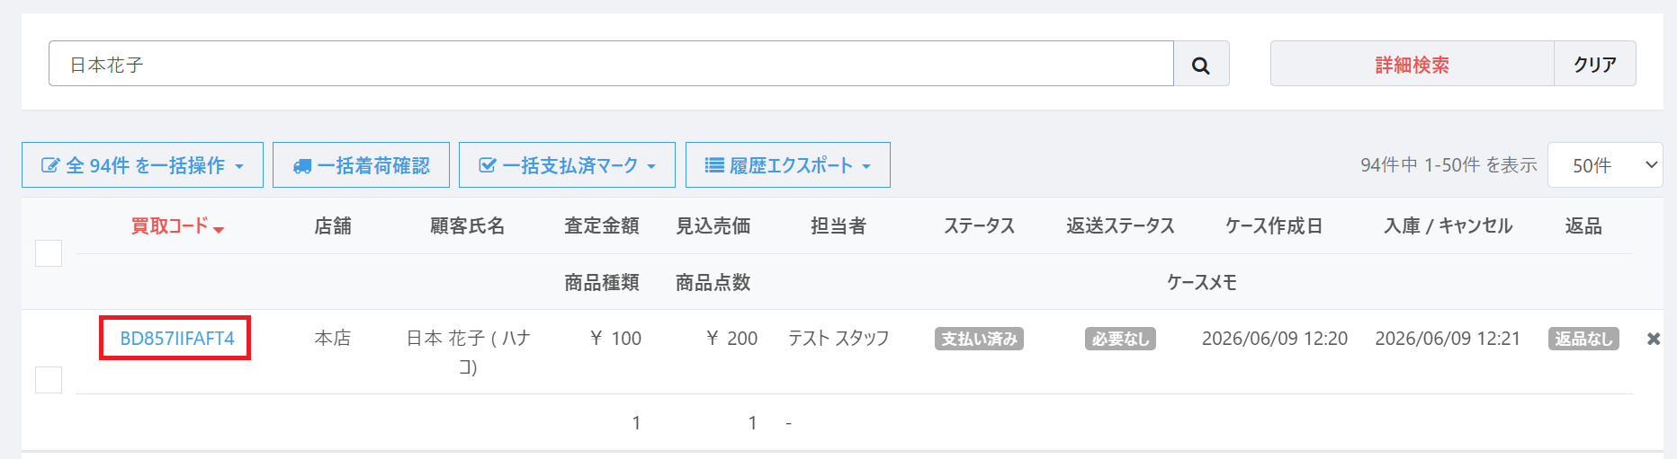
Task: Expand the 履歴エクスポート dropdown caret
Action: tap(866, 167)
